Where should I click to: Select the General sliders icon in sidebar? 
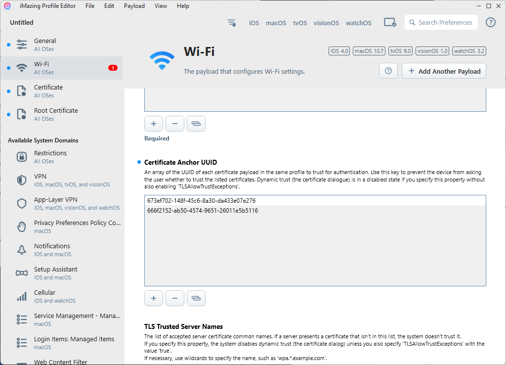[22, 45]
